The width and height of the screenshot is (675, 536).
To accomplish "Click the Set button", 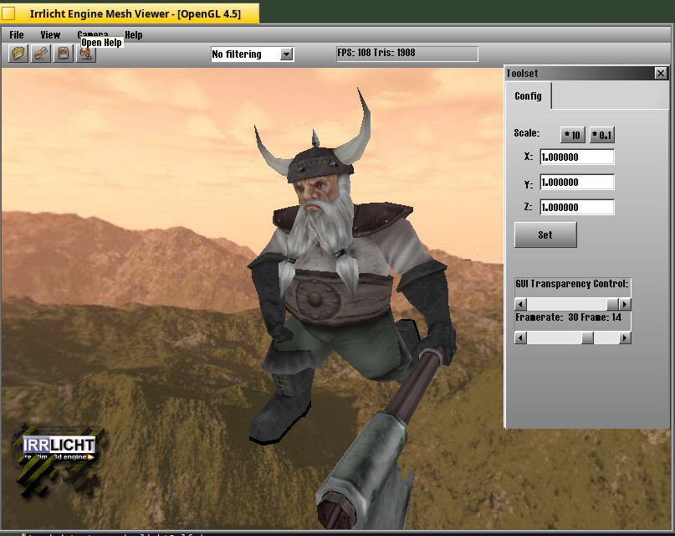I will click(x=545, y=235).
